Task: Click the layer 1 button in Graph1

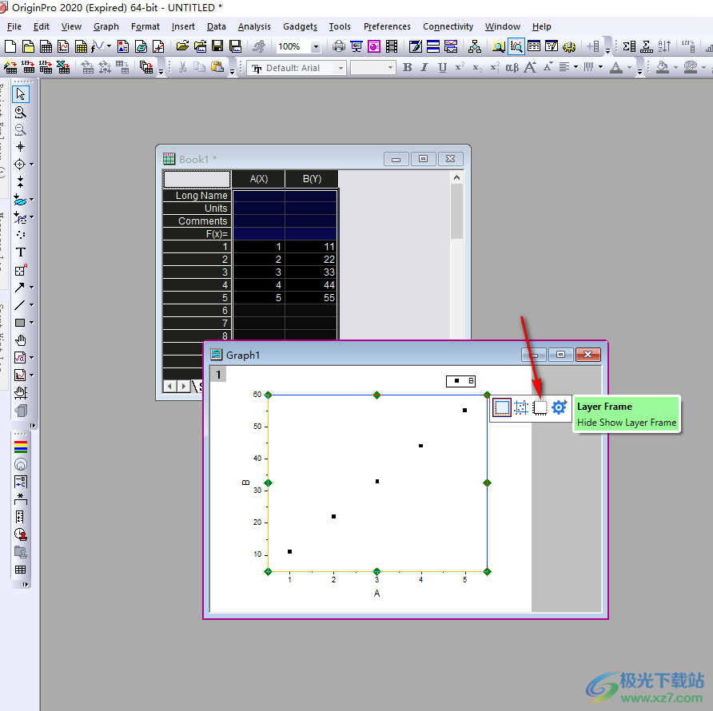Action: (218, 375)
